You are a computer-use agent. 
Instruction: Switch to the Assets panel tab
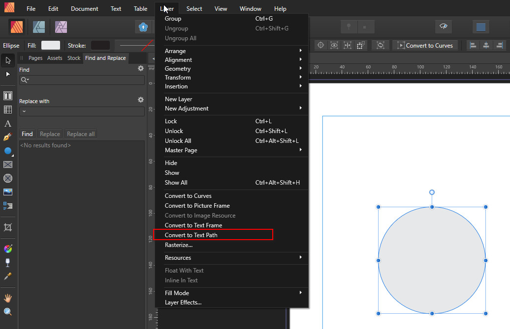pos(55,58)
